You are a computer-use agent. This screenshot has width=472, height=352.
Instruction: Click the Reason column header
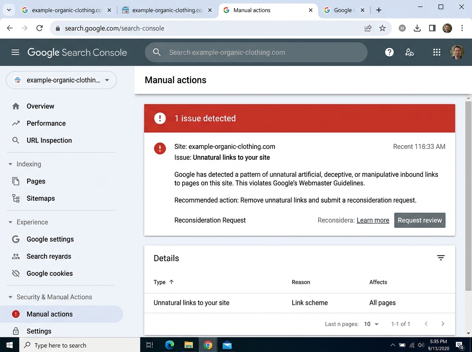(x=301, y=282)
